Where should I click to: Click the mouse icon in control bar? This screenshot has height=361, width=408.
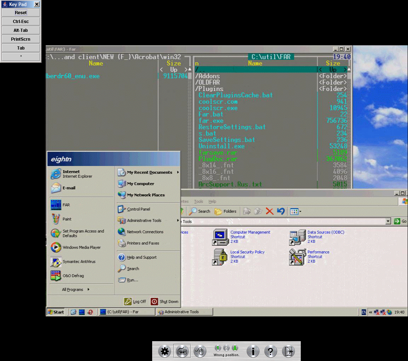point(200,351)
